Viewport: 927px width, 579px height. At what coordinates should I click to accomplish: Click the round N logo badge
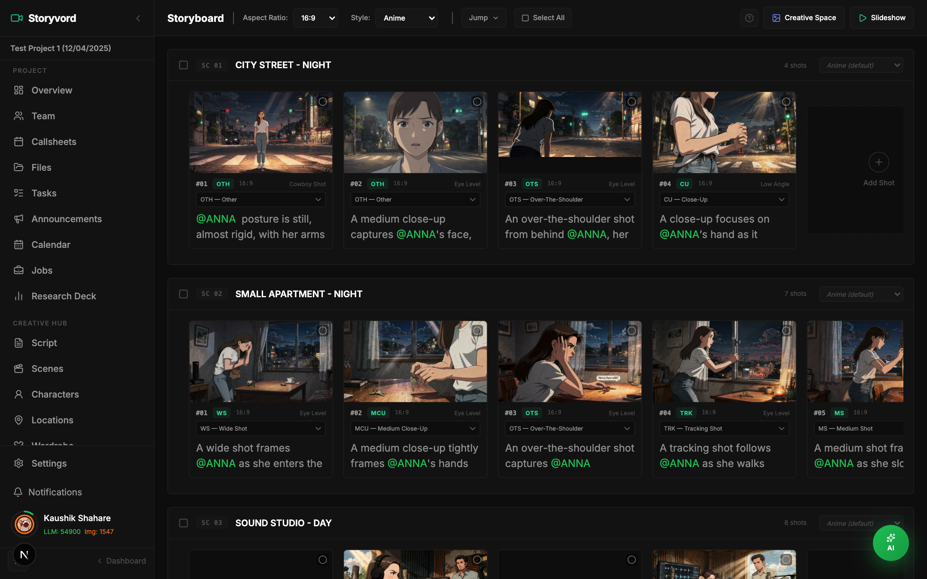[x=24, y=555]
